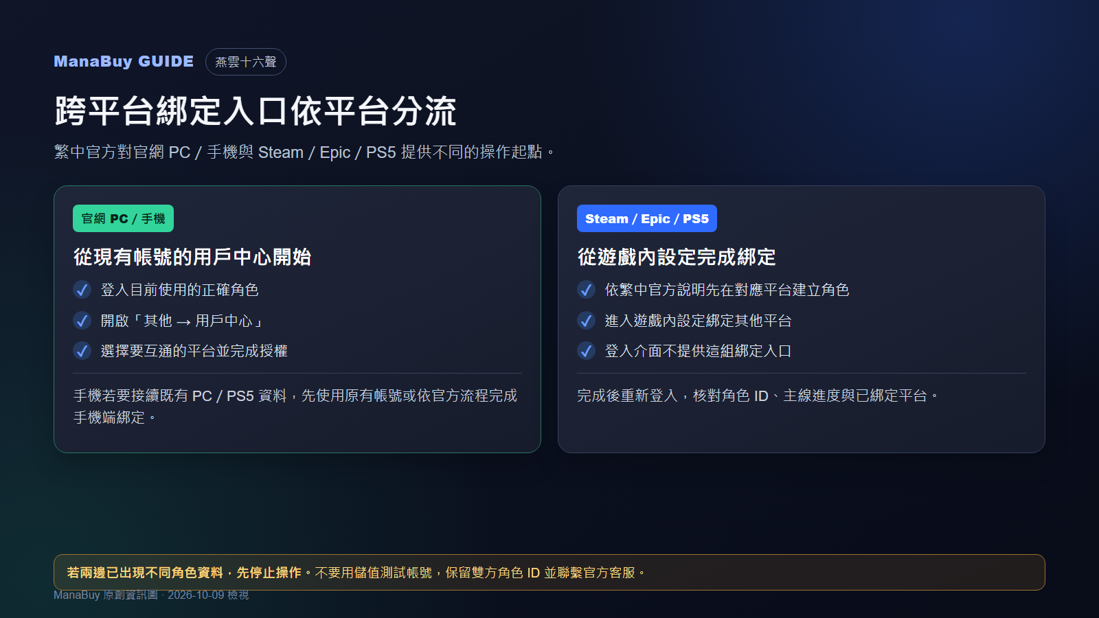Click the text 依繁中官方說明先在對應平台建立角色
The width and height of the screenshot is (1099, 618).
click(727, 290)
